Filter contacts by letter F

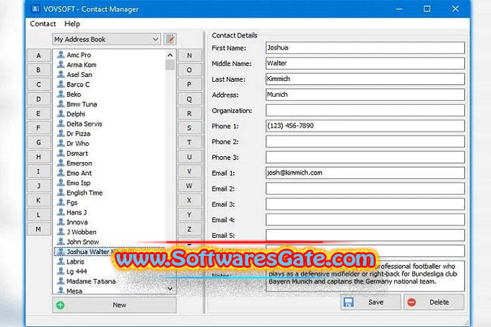[38, 128]
